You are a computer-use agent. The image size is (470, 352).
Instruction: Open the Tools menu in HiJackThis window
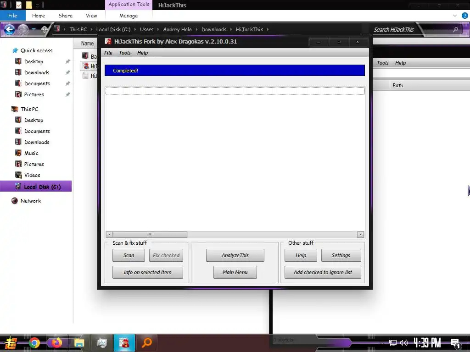click(125, 53)
